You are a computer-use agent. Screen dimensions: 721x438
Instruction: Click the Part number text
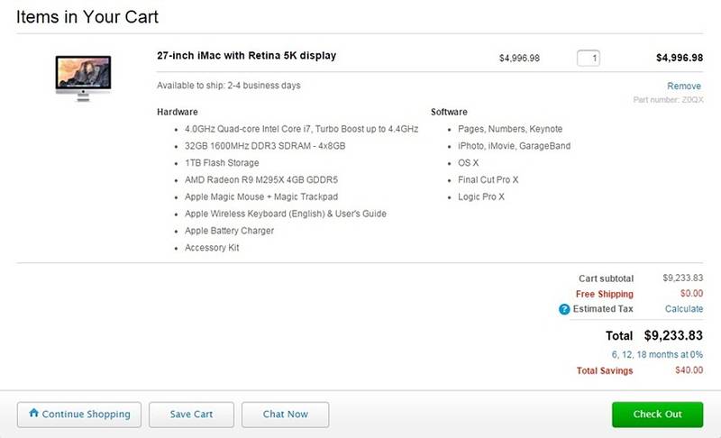pos(668,100)
